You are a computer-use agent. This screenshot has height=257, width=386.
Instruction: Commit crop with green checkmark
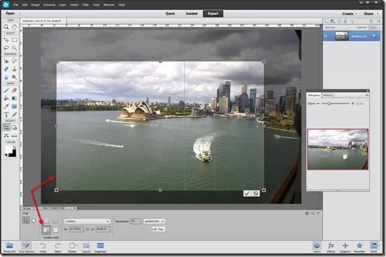coord(247,193)
